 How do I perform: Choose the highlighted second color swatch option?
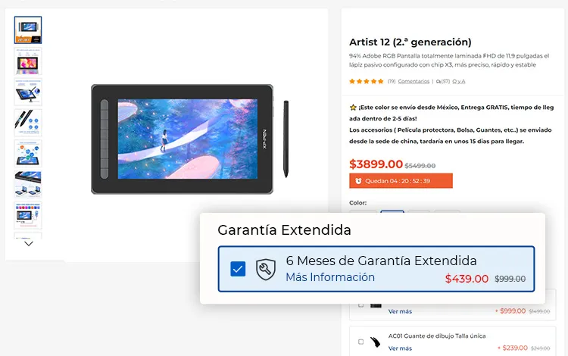(392, 211)
